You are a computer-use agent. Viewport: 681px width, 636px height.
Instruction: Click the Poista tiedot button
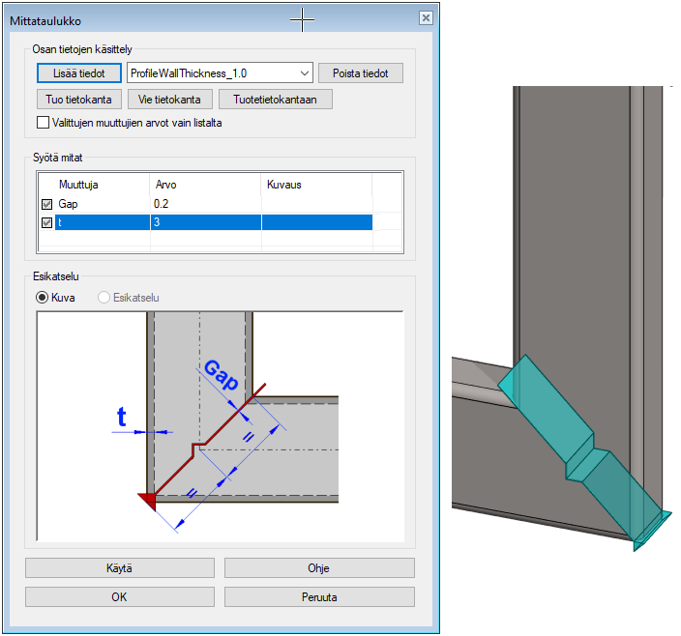pos(360,73)
